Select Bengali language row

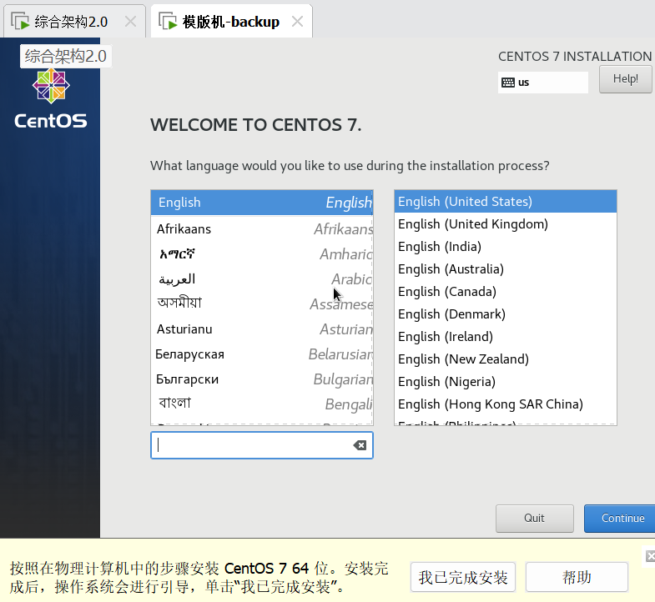pyautogui.click(x=262, y=404)
